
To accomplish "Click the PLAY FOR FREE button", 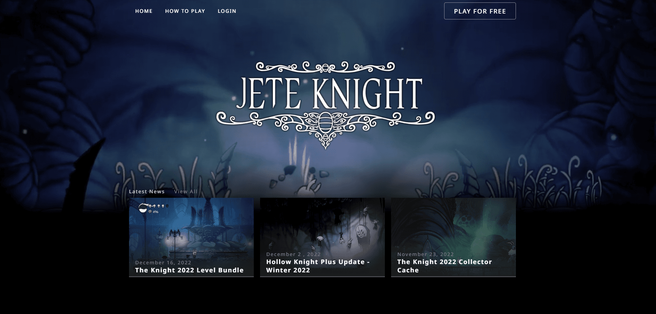I will 480,11.
